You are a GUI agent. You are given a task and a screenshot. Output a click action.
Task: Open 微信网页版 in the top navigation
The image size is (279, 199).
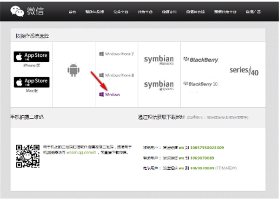(x=195, y=12)
